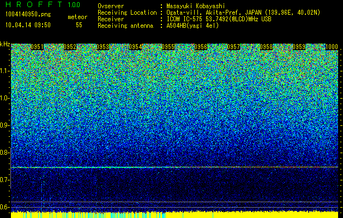Click the Receiving Location label
343x218 pixels.
[x=127, y=13]
